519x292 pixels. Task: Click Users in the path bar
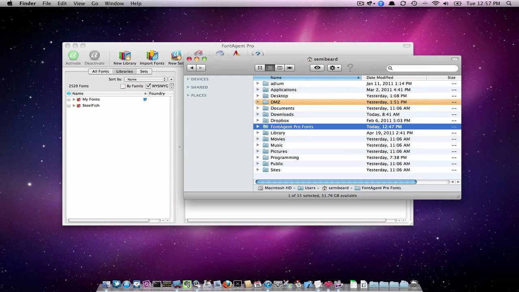pos(307,188)
